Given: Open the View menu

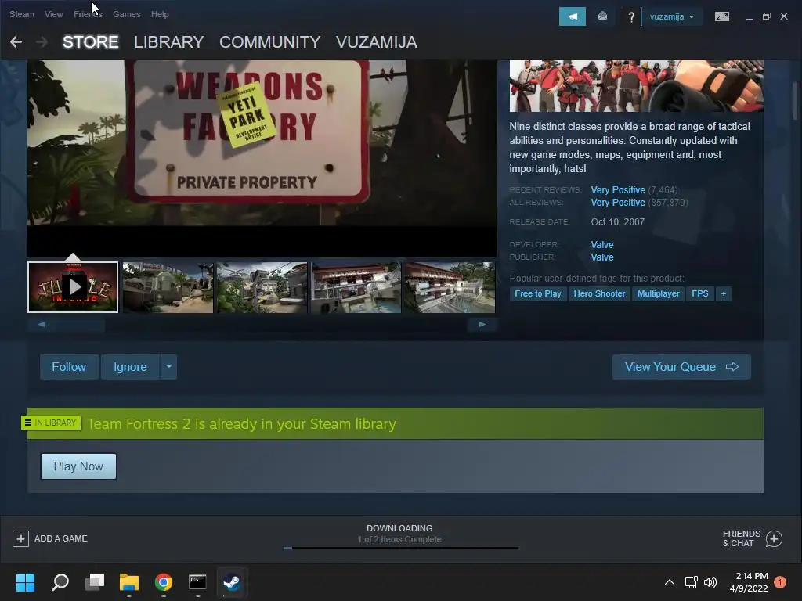Looking at the screenshot, I should click(x=53, y=14).
